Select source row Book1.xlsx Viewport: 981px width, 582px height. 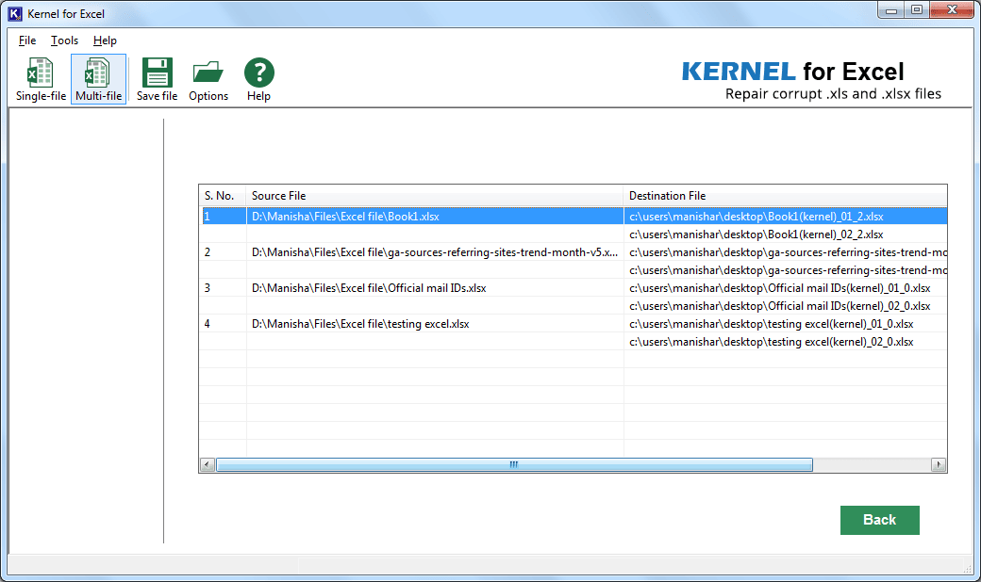click(x=435, y=216)
